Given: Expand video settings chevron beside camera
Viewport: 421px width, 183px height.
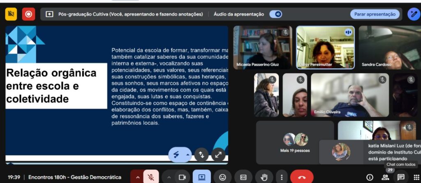Looking at the screenshot, I should (x=169, y=177).
